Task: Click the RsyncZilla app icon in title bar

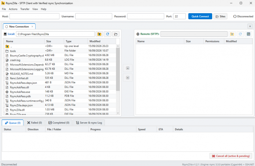Action: [3, 3]
